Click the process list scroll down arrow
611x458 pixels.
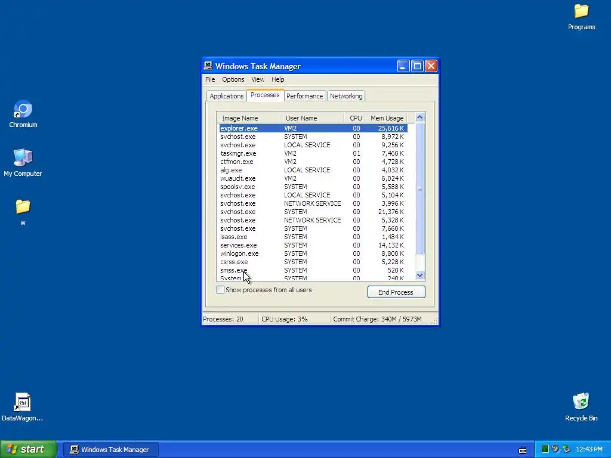click(419, 276)
